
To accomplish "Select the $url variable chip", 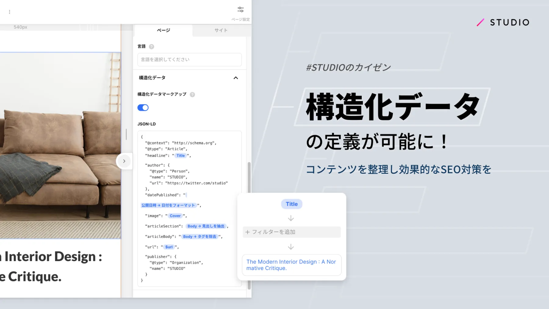I will point(169,247).
